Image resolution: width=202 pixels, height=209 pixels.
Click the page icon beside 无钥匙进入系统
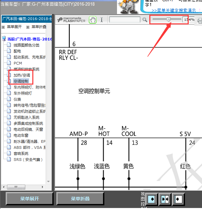[x=9, y=117]
